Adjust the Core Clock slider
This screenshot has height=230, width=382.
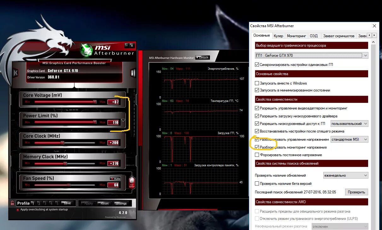[65, 143]
